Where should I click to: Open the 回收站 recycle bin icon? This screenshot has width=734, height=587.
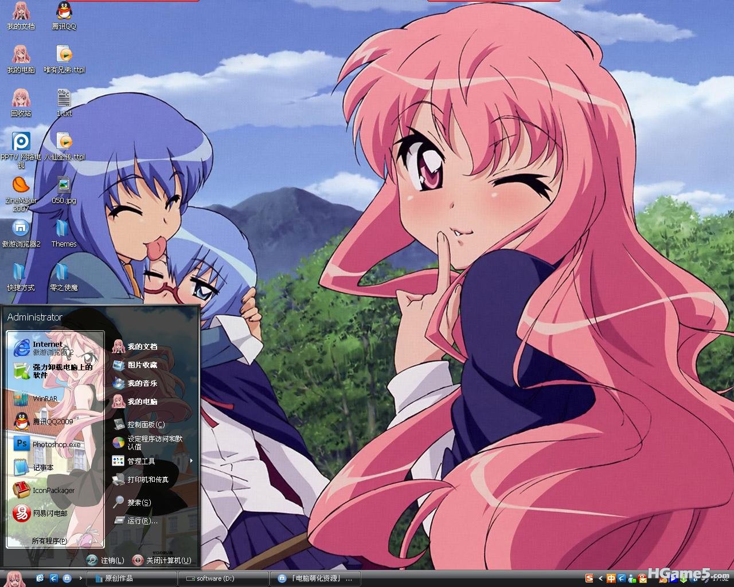[x=21, y=103]
